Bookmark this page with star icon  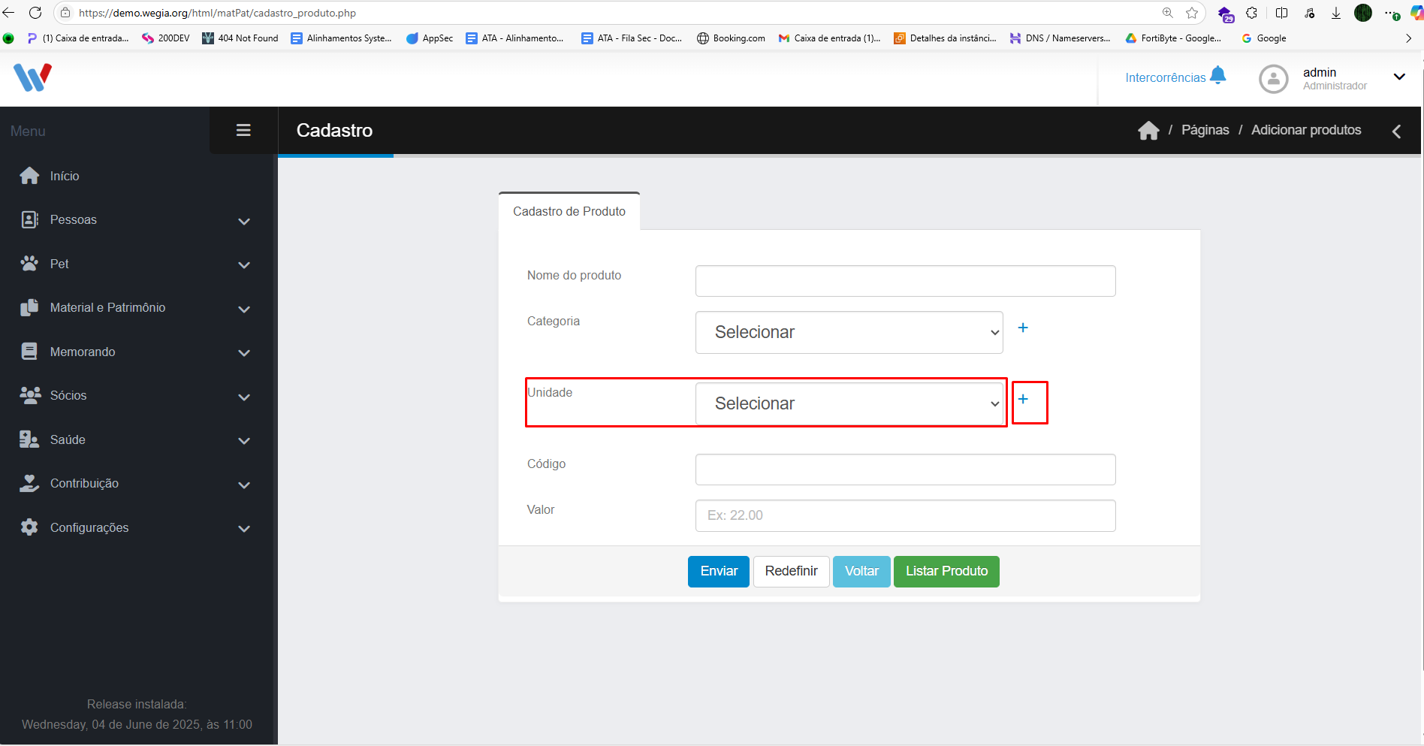tap(1191, 13)
